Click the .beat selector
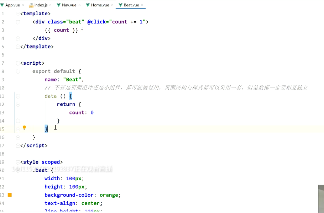Screen dimensions: 324x213 pos(40,170)
